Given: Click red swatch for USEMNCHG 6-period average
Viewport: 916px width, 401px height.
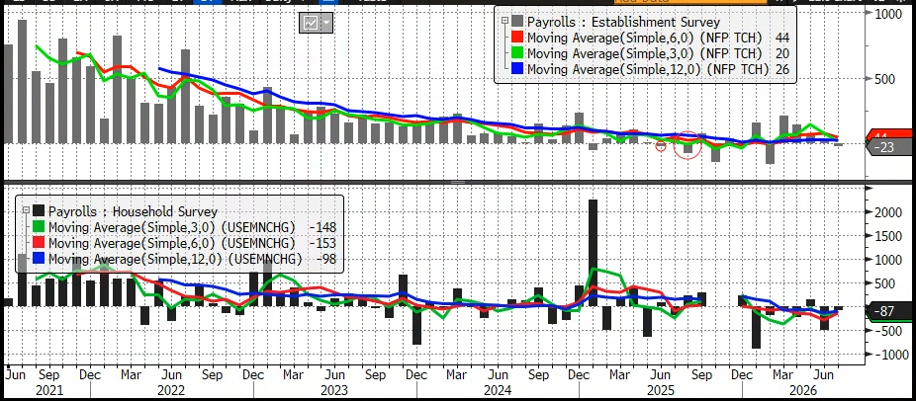Looking at the screenshot, I should pos(40,243).
